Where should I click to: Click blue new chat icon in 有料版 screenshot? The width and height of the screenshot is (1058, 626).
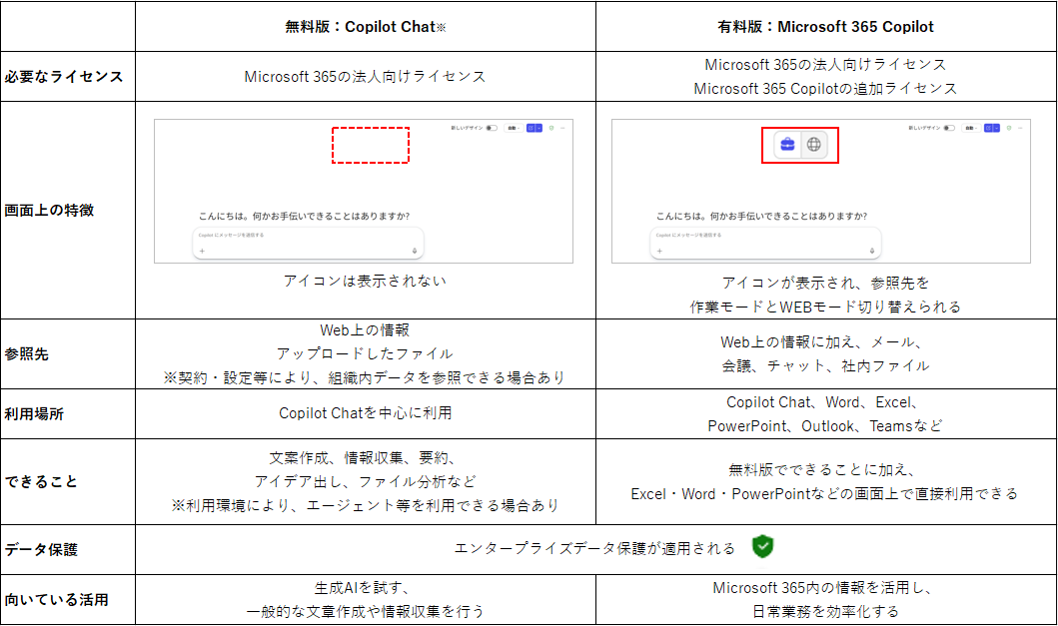[988, 128]
